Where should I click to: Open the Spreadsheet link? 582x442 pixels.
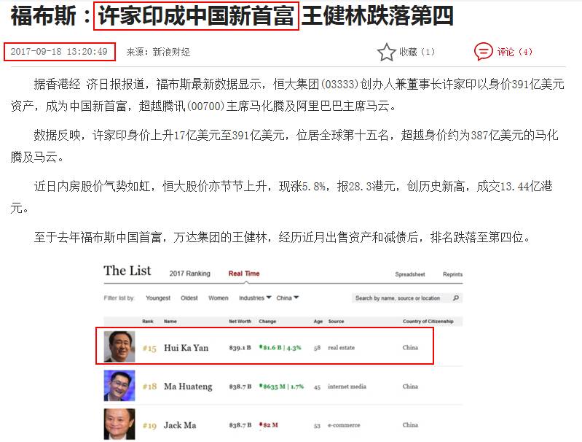(x=410, y=274)
